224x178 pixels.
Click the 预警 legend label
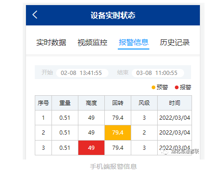tap(162, 87)
